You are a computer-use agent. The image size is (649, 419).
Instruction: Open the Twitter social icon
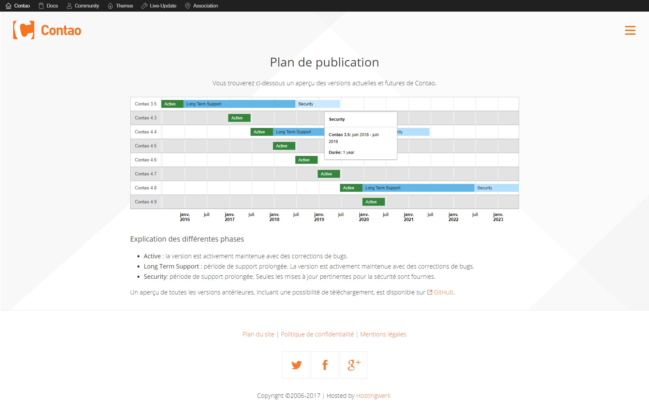(x=296, y=365)
